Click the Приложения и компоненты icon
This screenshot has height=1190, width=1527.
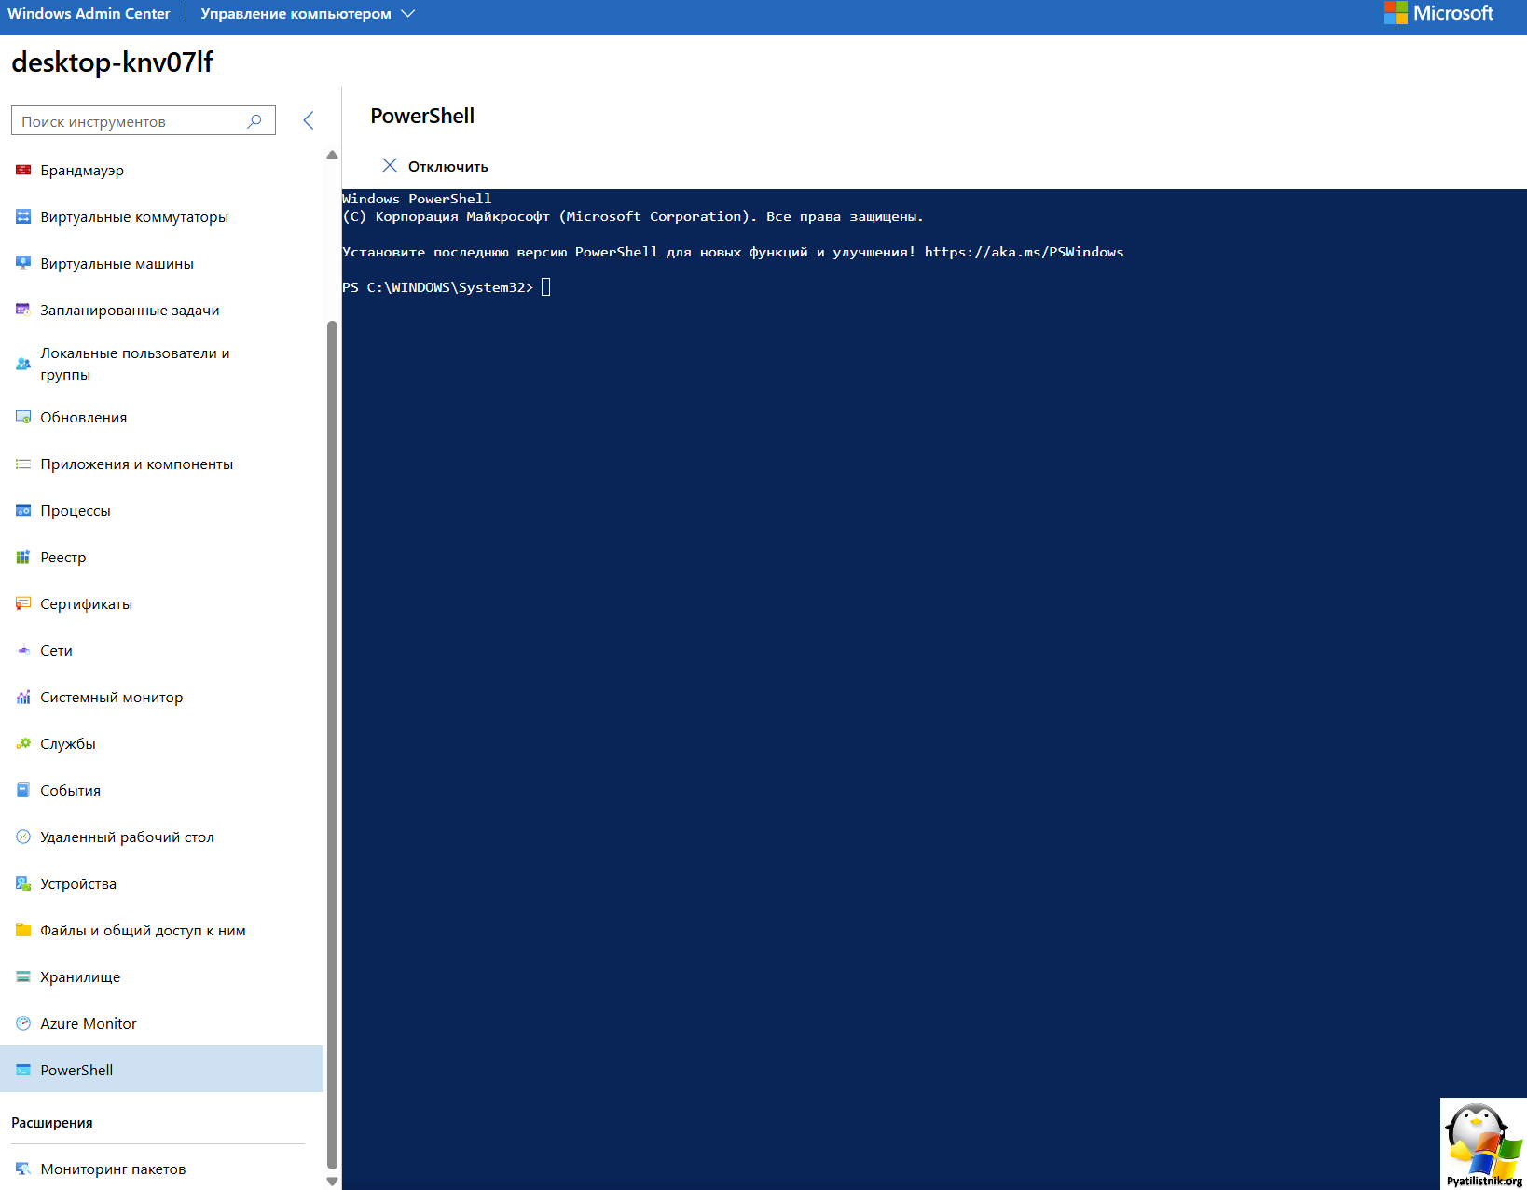(23, 464)
